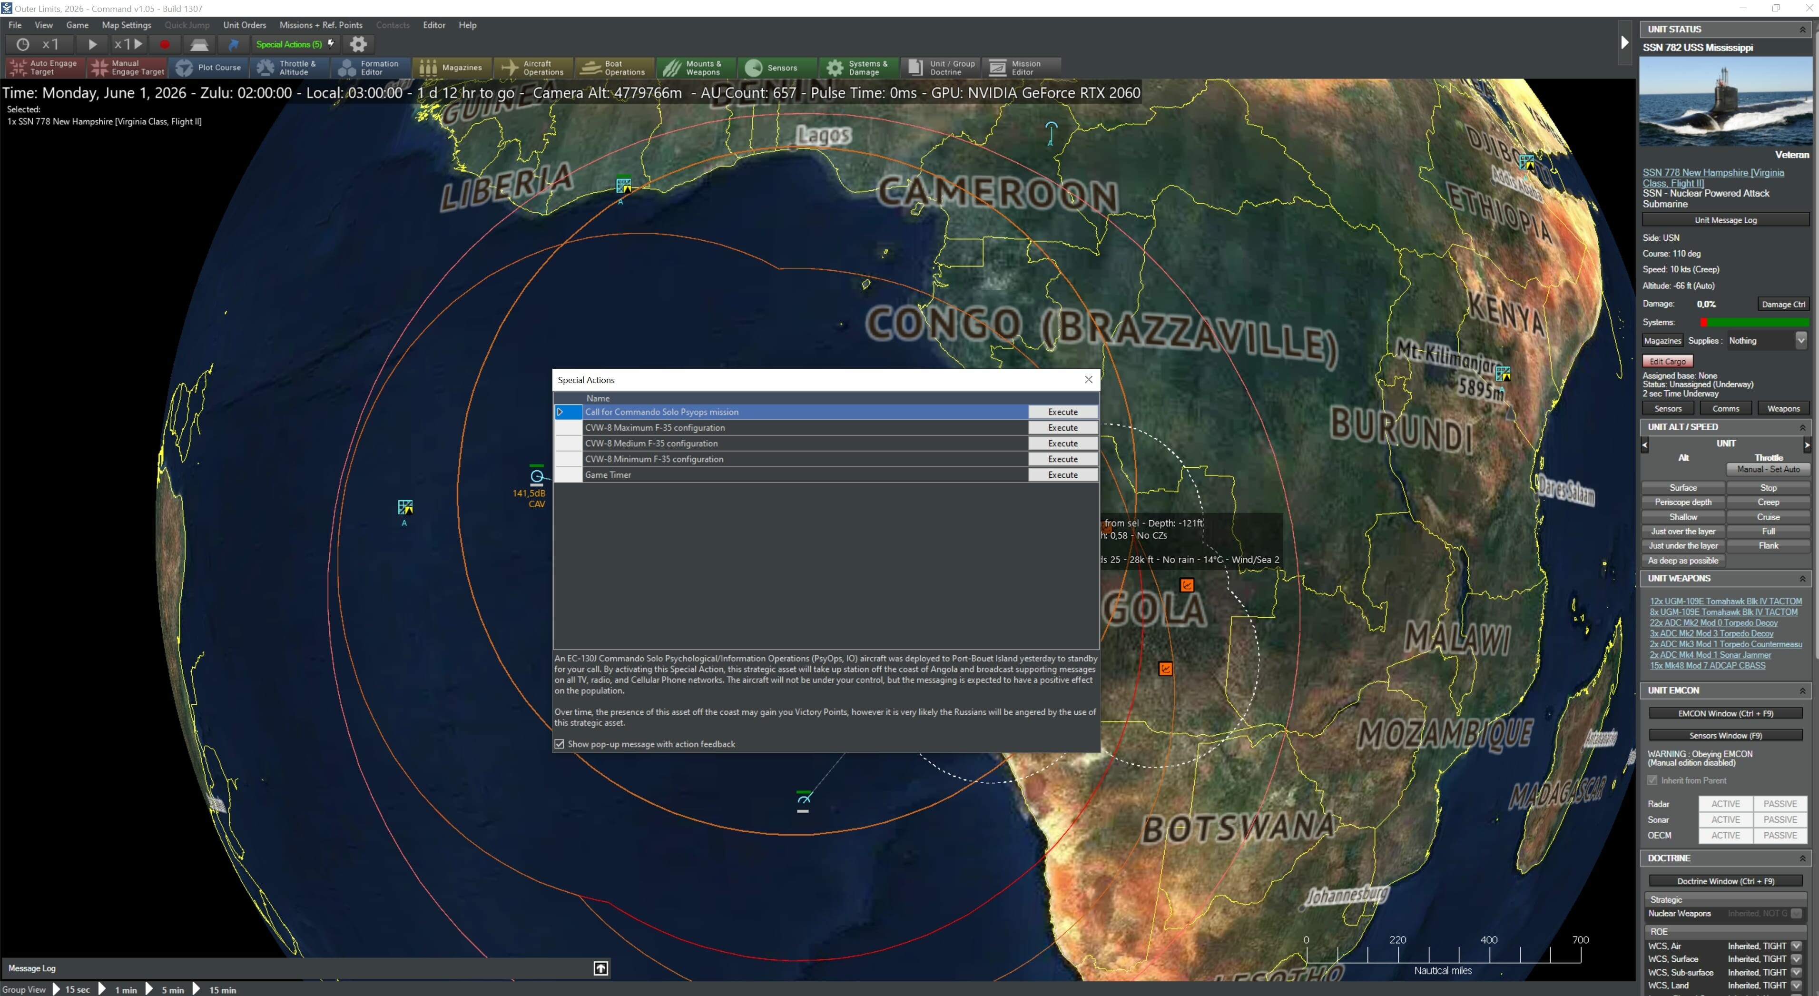This screenshot has width=1819, height=996.
Task: Open the Map Settings menu
Action: tap(127, 25)
